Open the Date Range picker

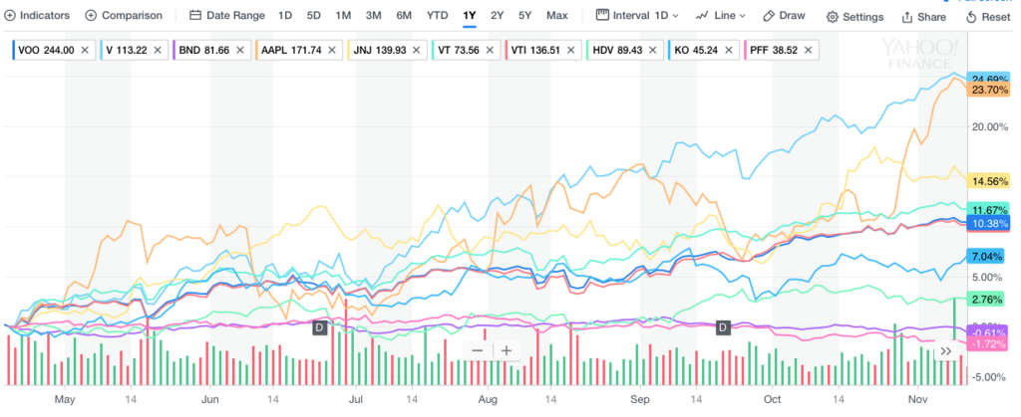(227, 15)
